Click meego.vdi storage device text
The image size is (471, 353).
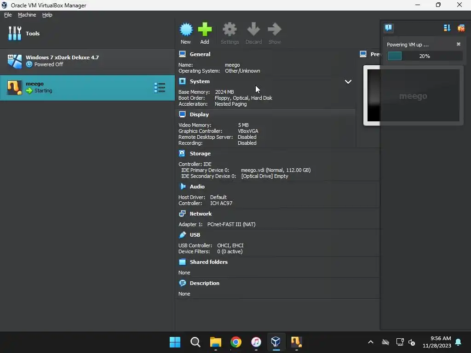click(x=276, y=170)
